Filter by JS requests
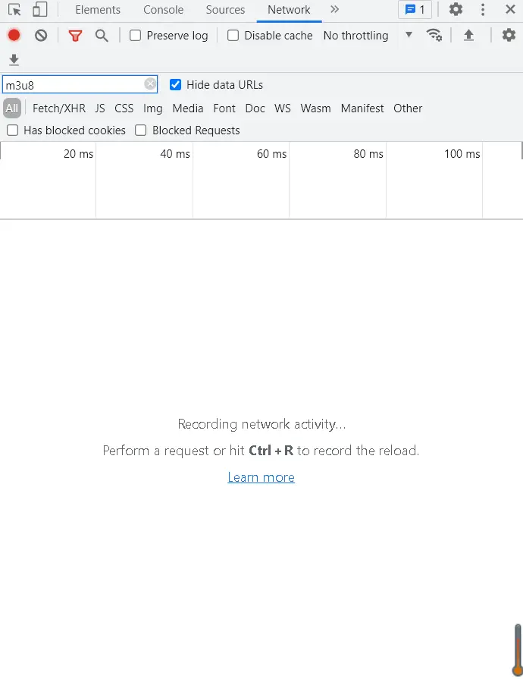This screenshot has height=679, width=523. pyautogui.click(x=100, y=108)
